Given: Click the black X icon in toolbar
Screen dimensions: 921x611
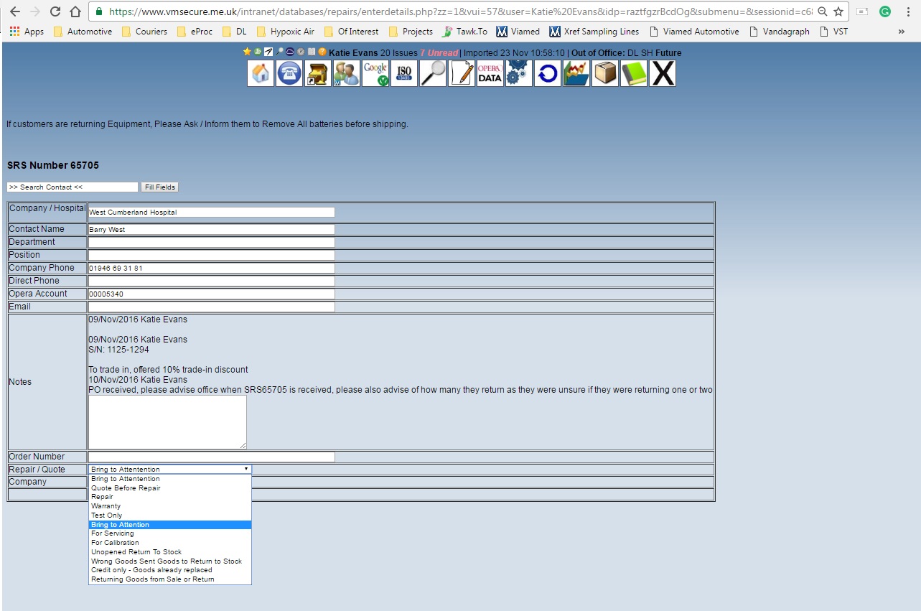Looking at the screenshot, I should coord(663,73).
